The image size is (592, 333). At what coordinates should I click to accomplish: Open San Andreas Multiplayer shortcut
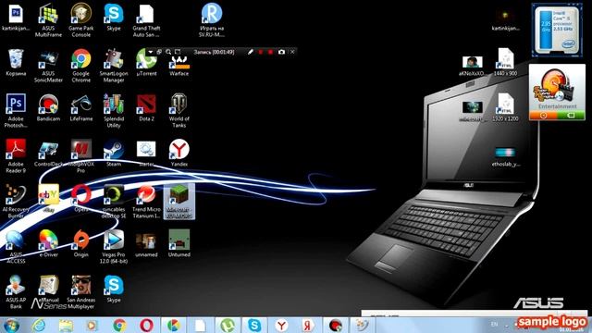80,292
